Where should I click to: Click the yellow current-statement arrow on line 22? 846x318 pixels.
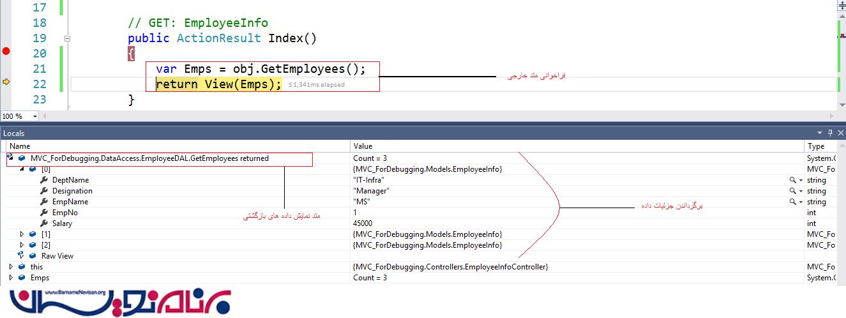6,82
